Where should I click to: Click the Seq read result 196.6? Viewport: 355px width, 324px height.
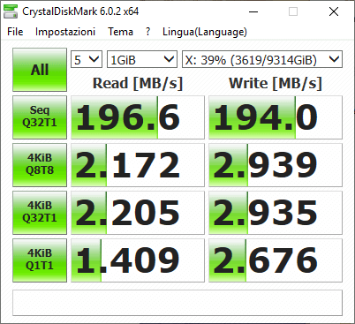[x=138, y=117]
